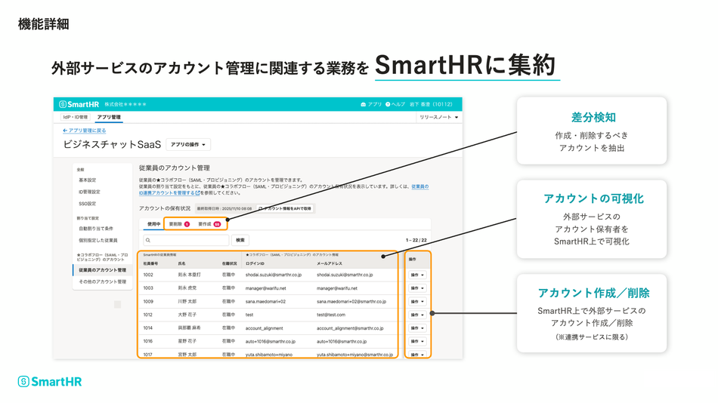Open the ID連携アカウントを管理する help link

coord(169,193)
